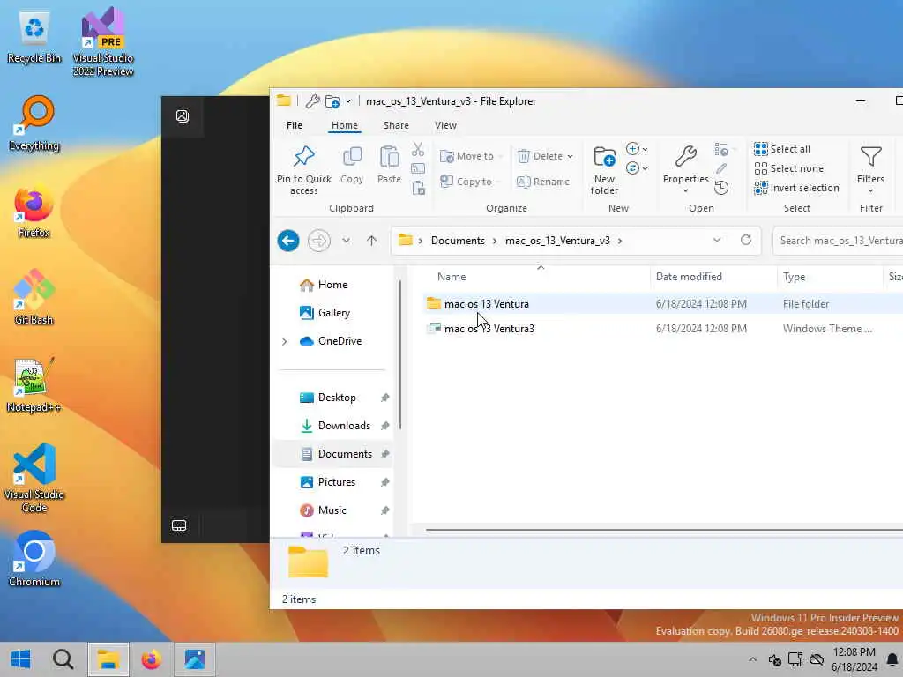Open Pictures in navigation pane
The width and height of the screenshot is (903, 677).
(x=328, y=482)
